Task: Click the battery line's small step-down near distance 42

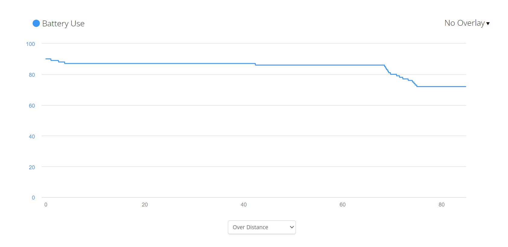Action: (x=255, y=64)
